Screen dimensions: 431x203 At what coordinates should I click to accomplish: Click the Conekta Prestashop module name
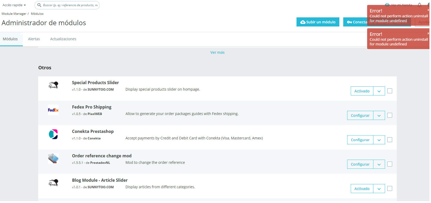coord(93,131)
